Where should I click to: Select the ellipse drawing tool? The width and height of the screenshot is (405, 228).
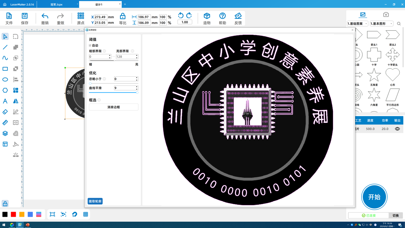point(5,79)
